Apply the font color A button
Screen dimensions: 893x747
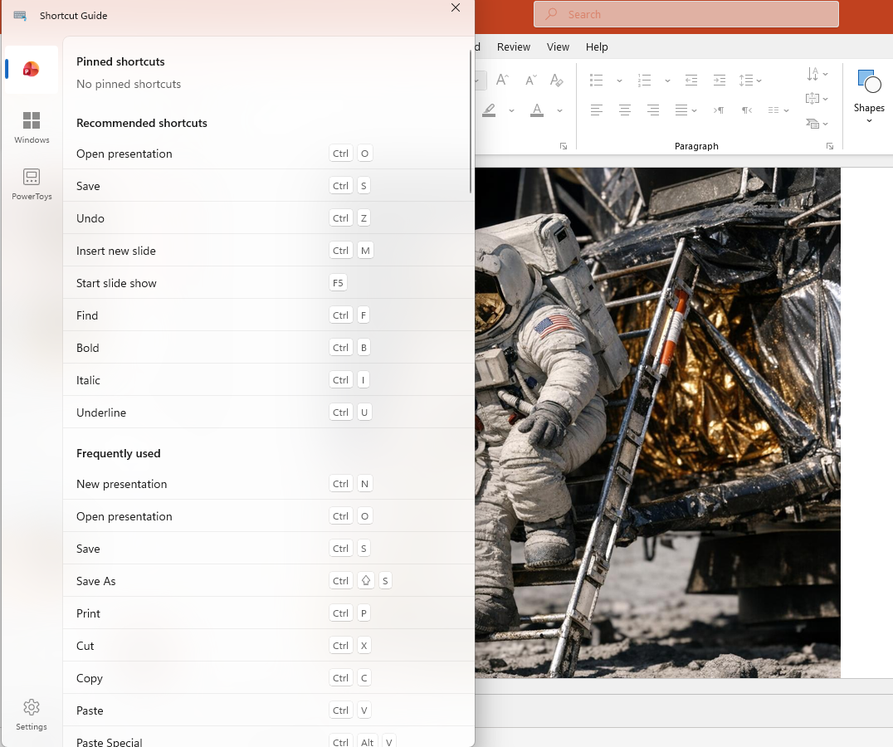pos(536,110)
